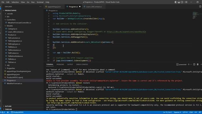Select language mode C# in status bar
Image resolution: width=202 pixels, height=114 pixels.
pyautogui.click(x=196, y=112)
